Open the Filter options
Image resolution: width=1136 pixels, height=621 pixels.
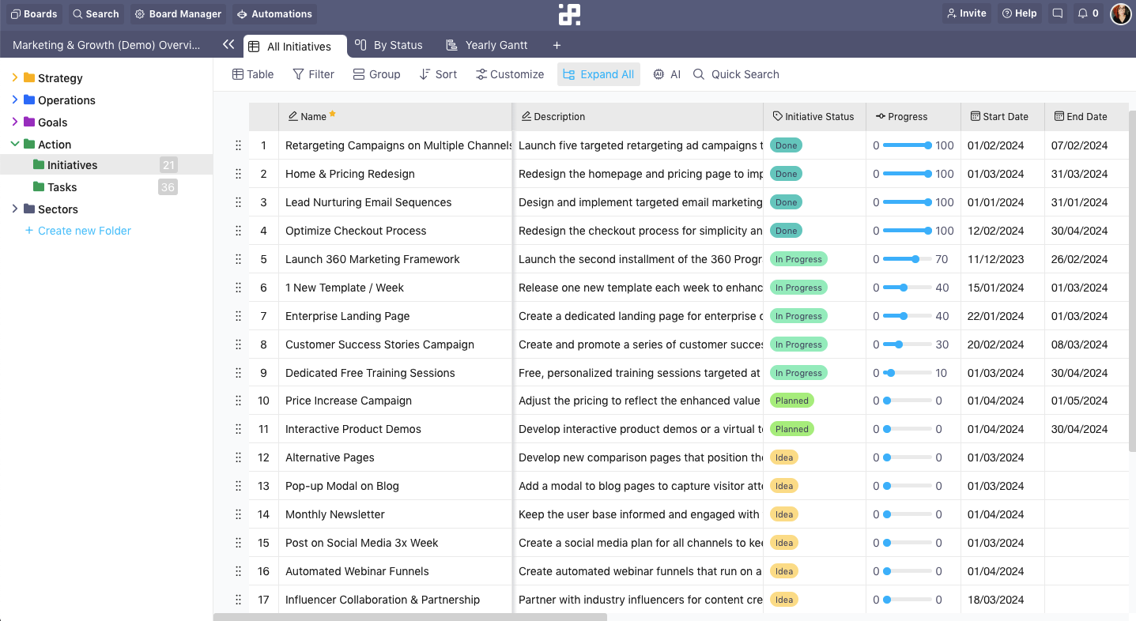tap(313, 73)
